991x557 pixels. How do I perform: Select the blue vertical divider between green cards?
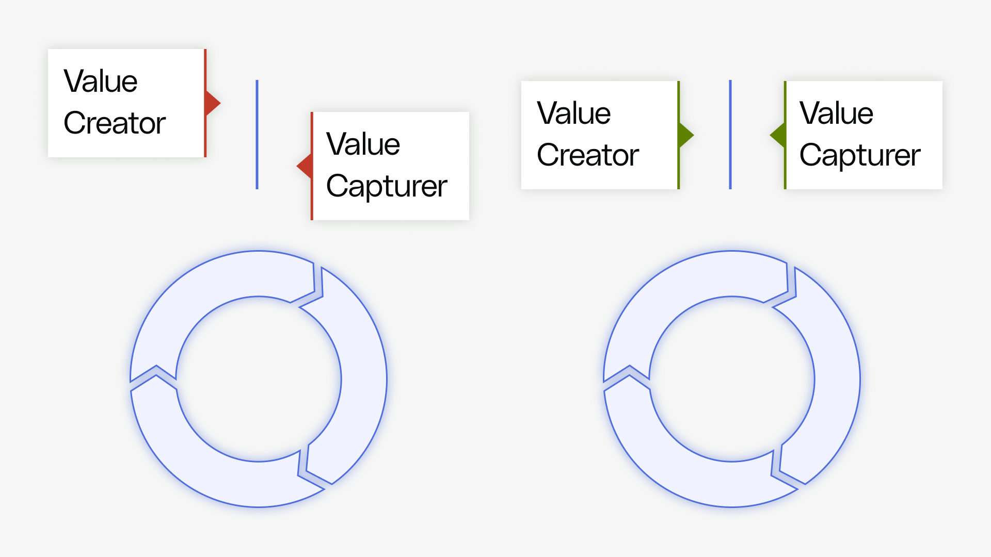pos(730,135)
